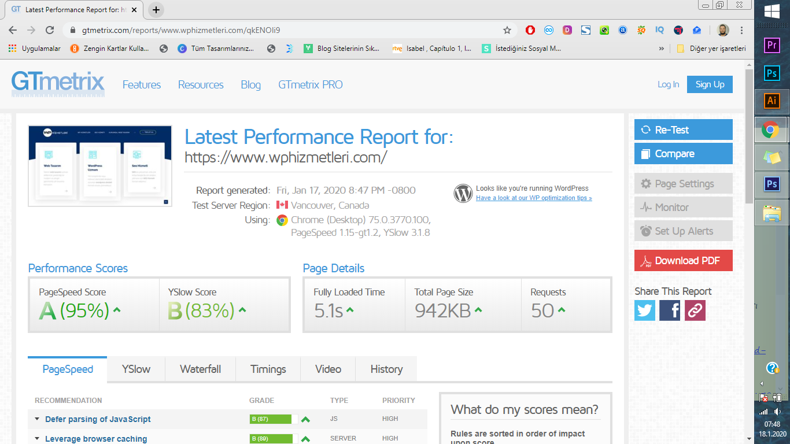Click the Set Up Alerts button

[x=684, y=231]
